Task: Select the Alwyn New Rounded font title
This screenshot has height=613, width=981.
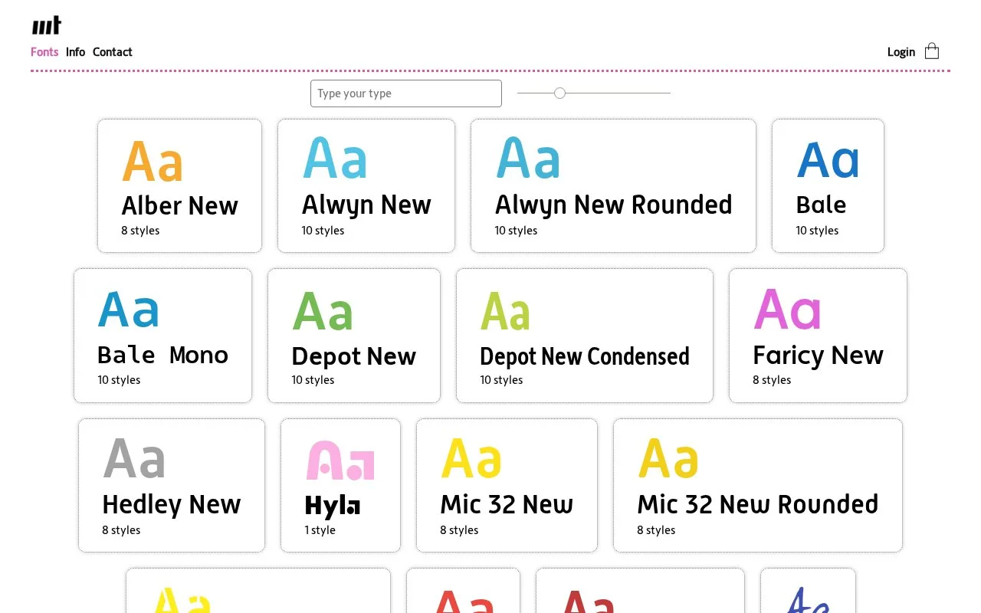Action: pos(614,205)
